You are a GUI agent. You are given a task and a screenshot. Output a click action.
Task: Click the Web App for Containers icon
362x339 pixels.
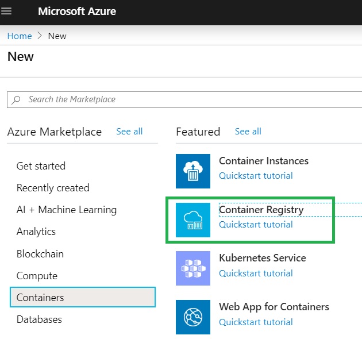pos(193,317)
